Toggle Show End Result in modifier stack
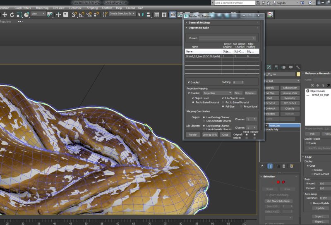The height and width of the screenshot is (225, 331). [270, 166]
